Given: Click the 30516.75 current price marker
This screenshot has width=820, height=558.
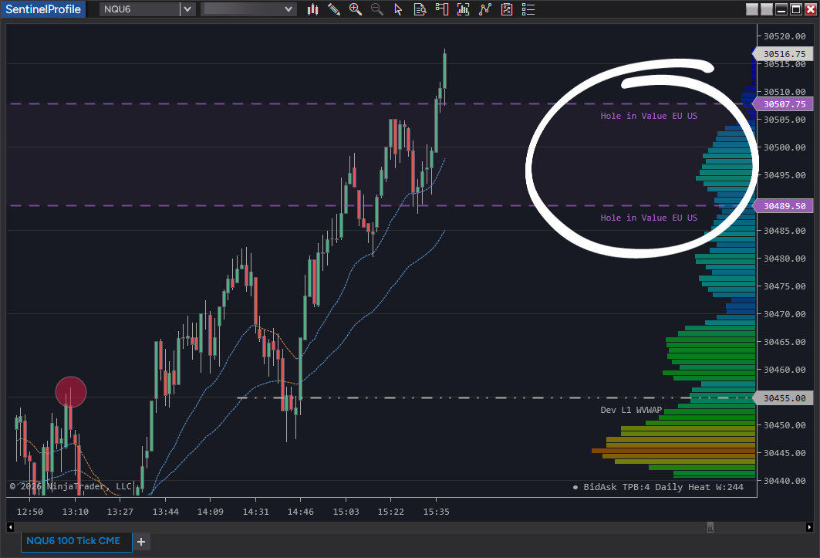Looking at the screenshot, I should tap(783, 54).
